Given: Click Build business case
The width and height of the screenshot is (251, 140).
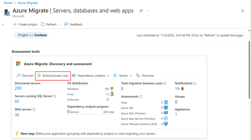Looking at the screenshot, I should 53,76.
